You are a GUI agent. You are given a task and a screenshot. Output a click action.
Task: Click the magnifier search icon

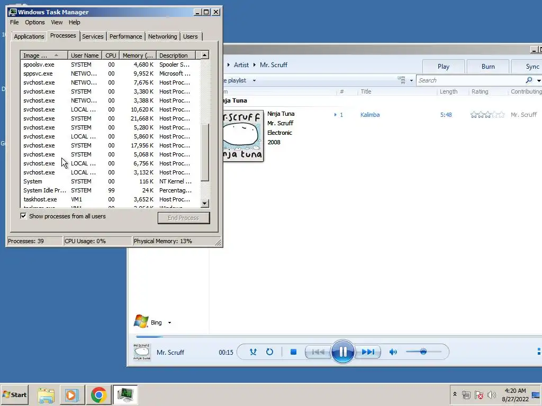529,80
